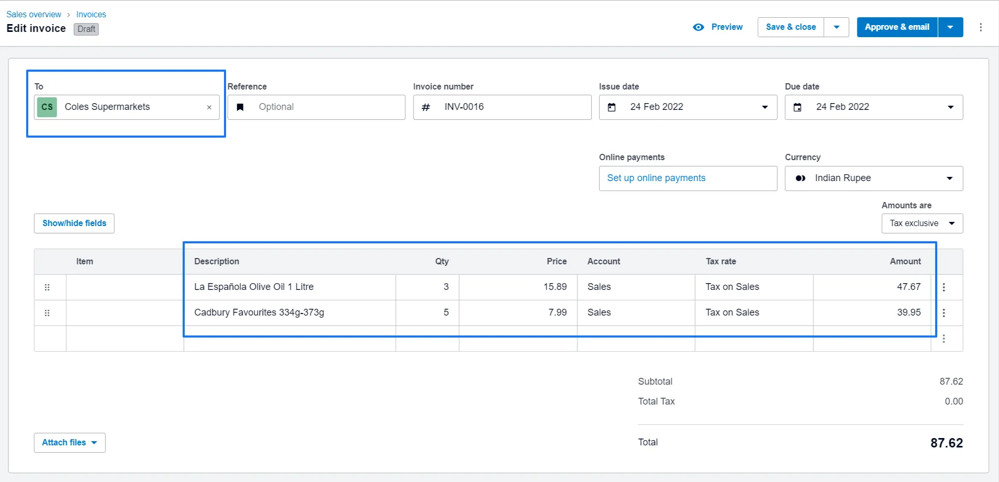
Task: Grab the drag handle of the Cadbury Favourites row
Action: click(x=47, y=313)
